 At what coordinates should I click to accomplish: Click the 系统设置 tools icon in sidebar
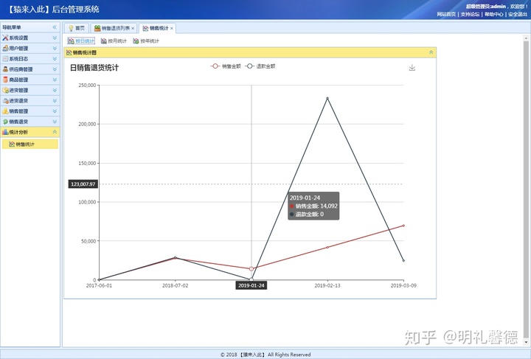pyautogui.click(x=5, y=38)
